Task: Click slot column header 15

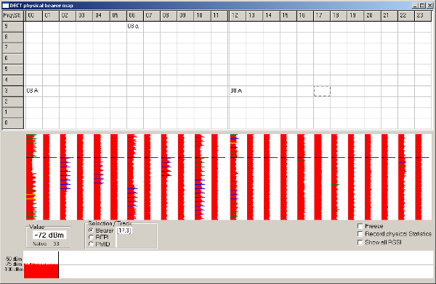Action: tap(288, 16)
